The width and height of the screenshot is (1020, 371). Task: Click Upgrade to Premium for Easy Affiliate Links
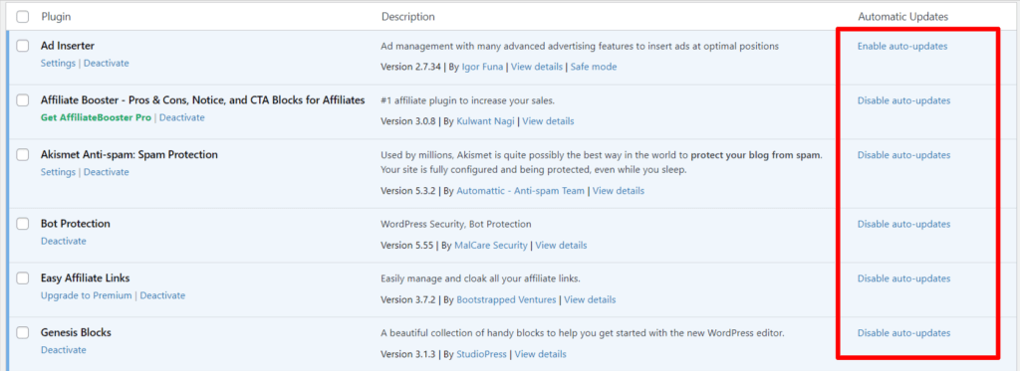(86, 295)
